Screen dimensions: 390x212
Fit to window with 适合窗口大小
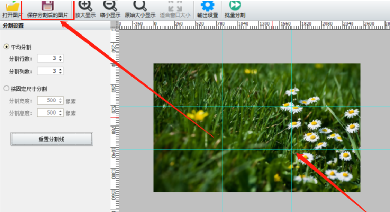[x=175, y=9]
